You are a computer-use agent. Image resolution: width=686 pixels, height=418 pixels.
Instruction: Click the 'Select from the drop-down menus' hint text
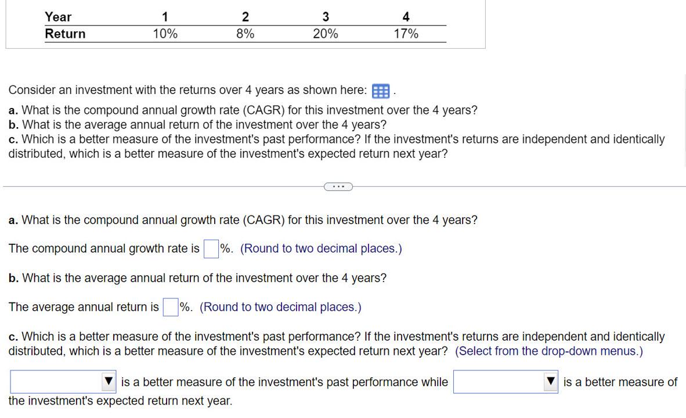(549, 351)
